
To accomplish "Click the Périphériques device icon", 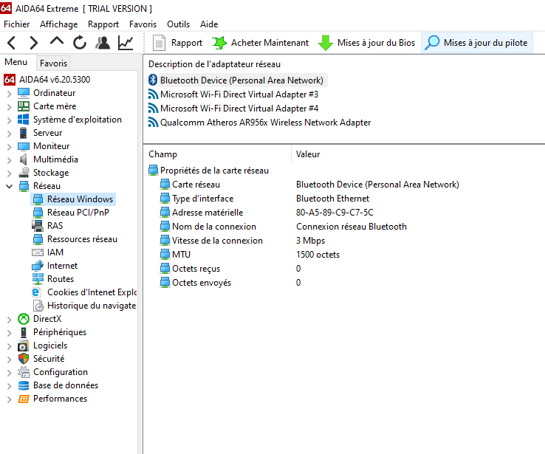I will click(x=24, y=332).
